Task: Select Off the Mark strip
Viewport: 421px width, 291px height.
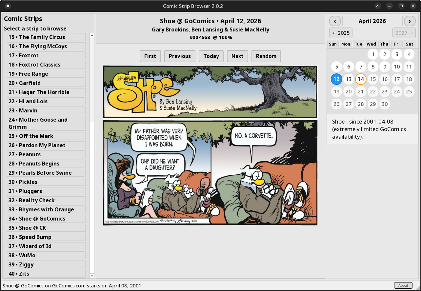Action: pyautogui.click(x=46, y=136)
